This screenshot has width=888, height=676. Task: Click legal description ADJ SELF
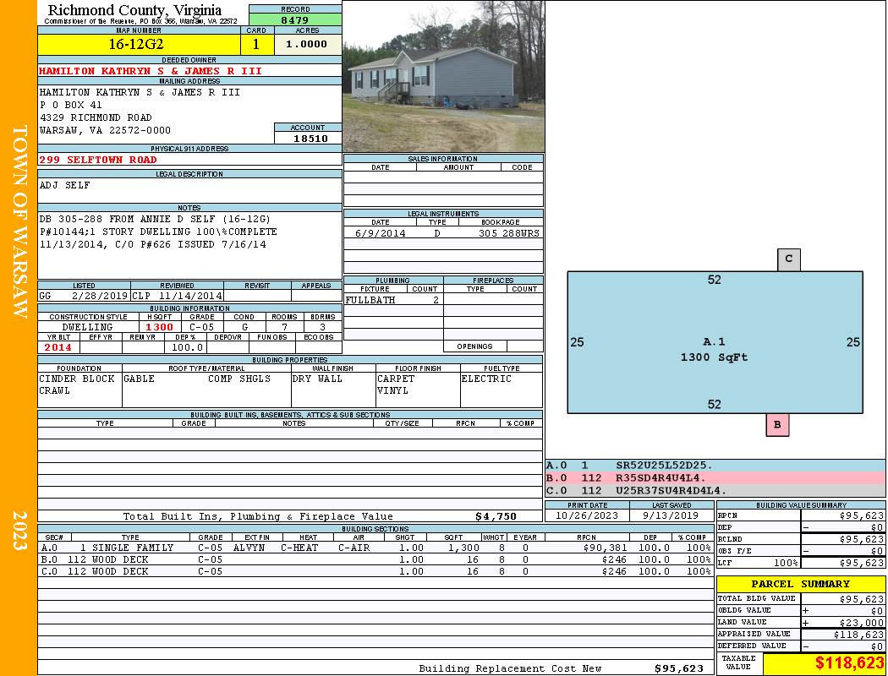click(x=64, y=185)
